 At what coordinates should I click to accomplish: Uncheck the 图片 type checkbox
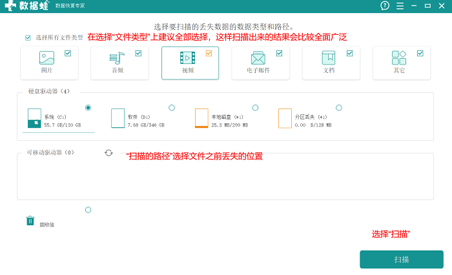click(68, 54)
